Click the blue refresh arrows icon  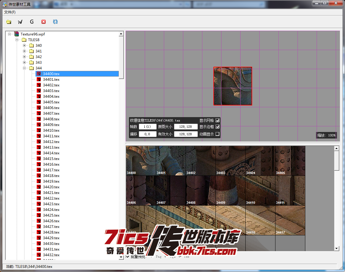coord(55,22)
